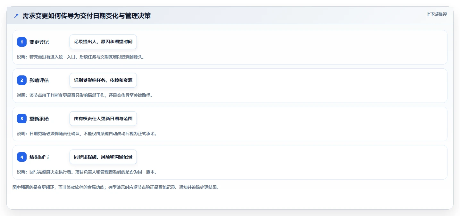
Task: Click the title 需求变更如何传导为交付日期变化与管理决策
Action: coord(87,16)
